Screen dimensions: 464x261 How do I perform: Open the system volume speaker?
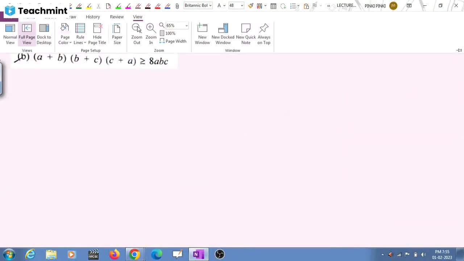(x=423, y=255)
